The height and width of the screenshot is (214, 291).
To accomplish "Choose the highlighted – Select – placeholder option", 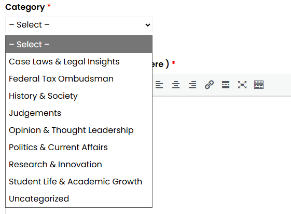I will 79,44.
